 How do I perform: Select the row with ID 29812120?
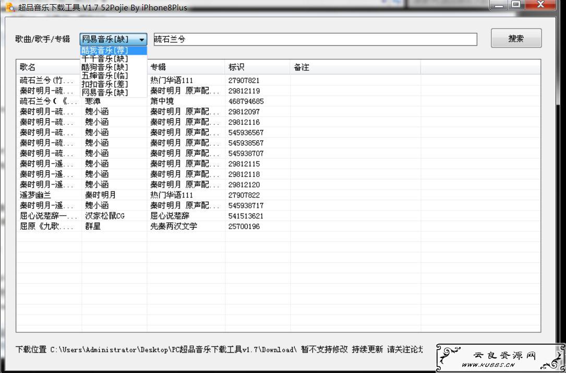click(278, 185)
